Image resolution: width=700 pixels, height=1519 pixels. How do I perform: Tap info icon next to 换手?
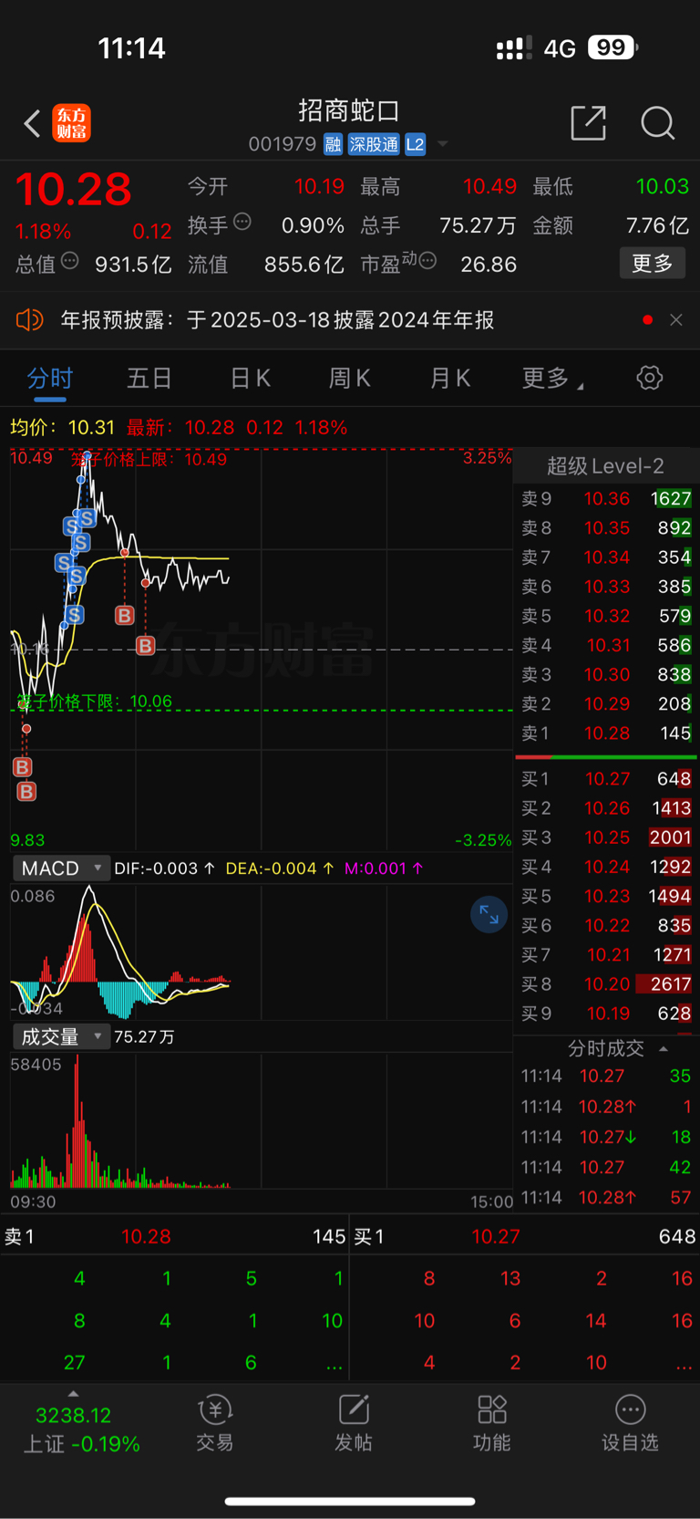tap(242, 221)
